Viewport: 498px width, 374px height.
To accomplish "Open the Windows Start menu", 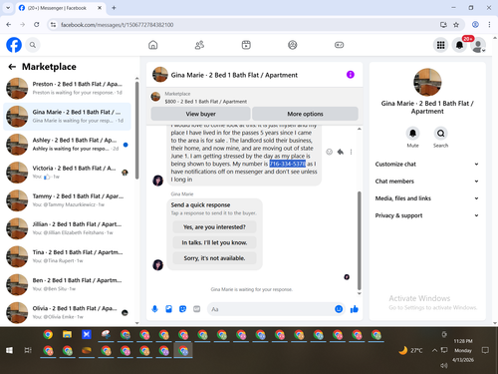I will point(9,350).
